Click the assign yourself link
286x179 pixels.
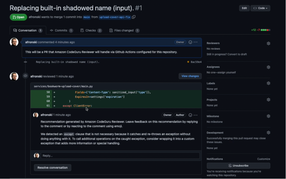click(x=226, y=72)
